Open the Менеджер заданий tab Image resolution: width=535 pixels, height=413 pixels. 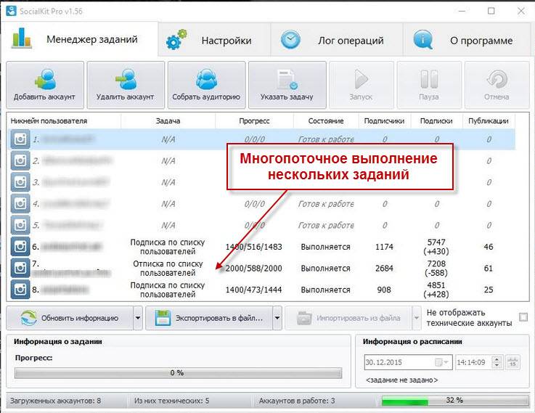coord(80,38)
